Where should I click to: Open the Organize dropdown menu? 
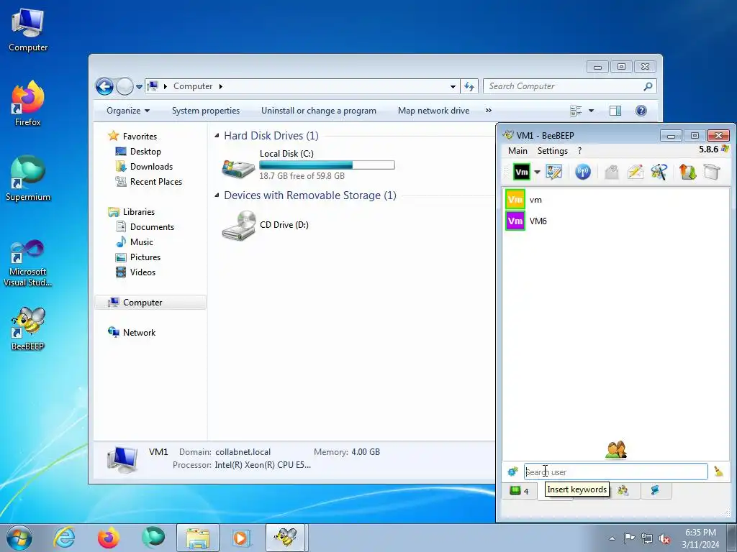click(128, 111)
